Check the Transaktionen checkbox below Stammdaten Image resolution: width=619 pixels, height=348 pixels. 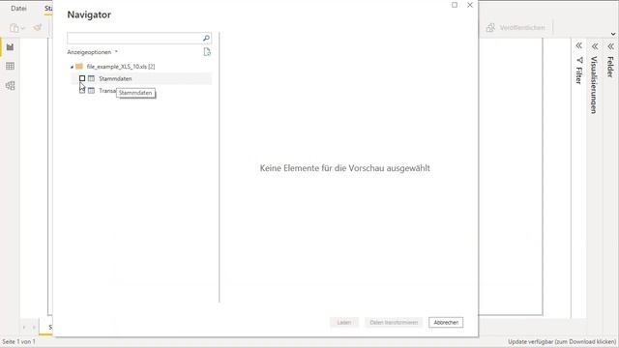(82, 90)
